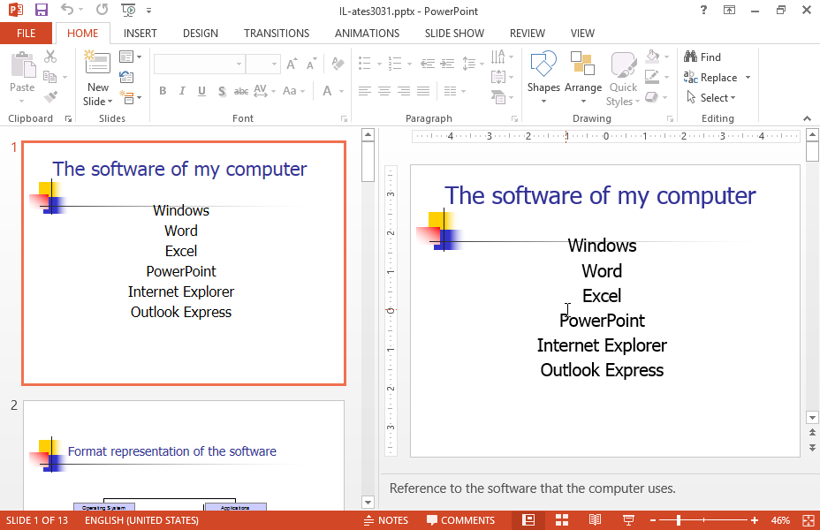This screenshot has height=530, width=820.
Task: Switch to the INSERT tab
Action: (140, 34)
